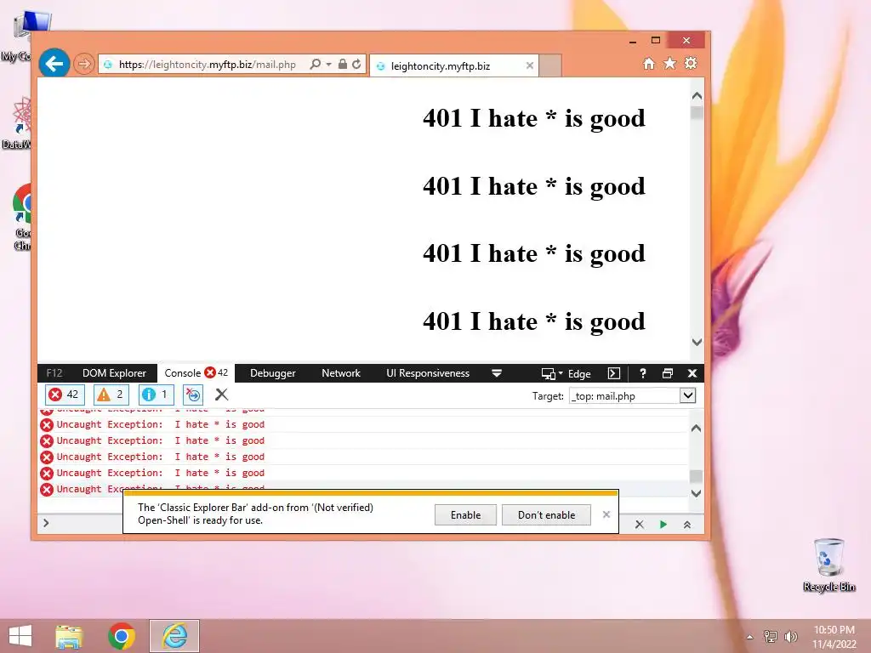
Task: Click the F12 label in dev tools
Action: tap(54, 373)
